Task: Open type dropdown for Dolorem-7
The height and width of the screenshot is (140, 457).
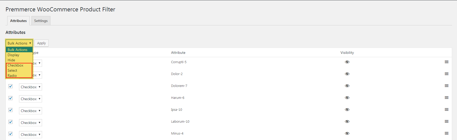Action: 30,87
